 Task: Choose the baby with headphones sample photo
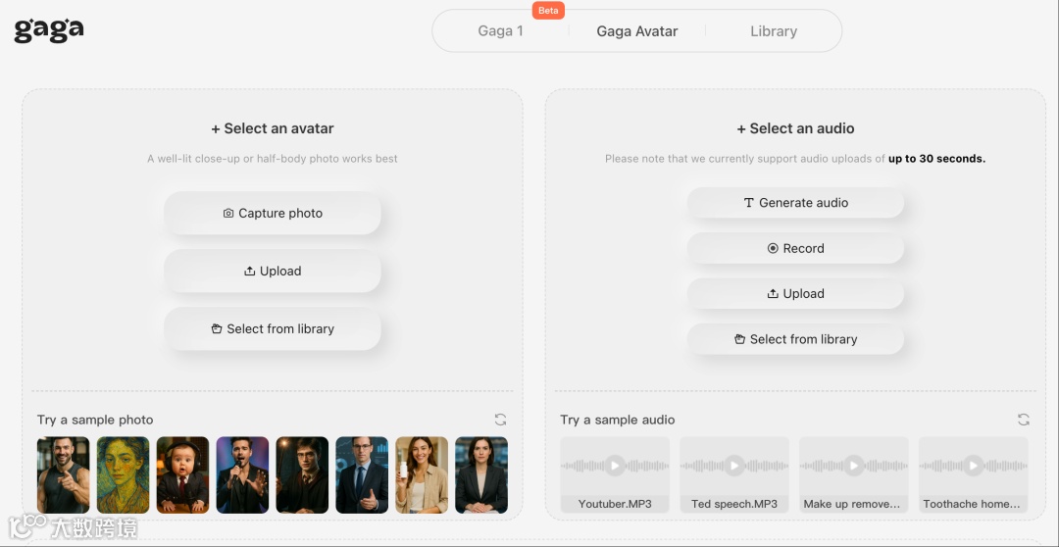(x=182, y=474)
